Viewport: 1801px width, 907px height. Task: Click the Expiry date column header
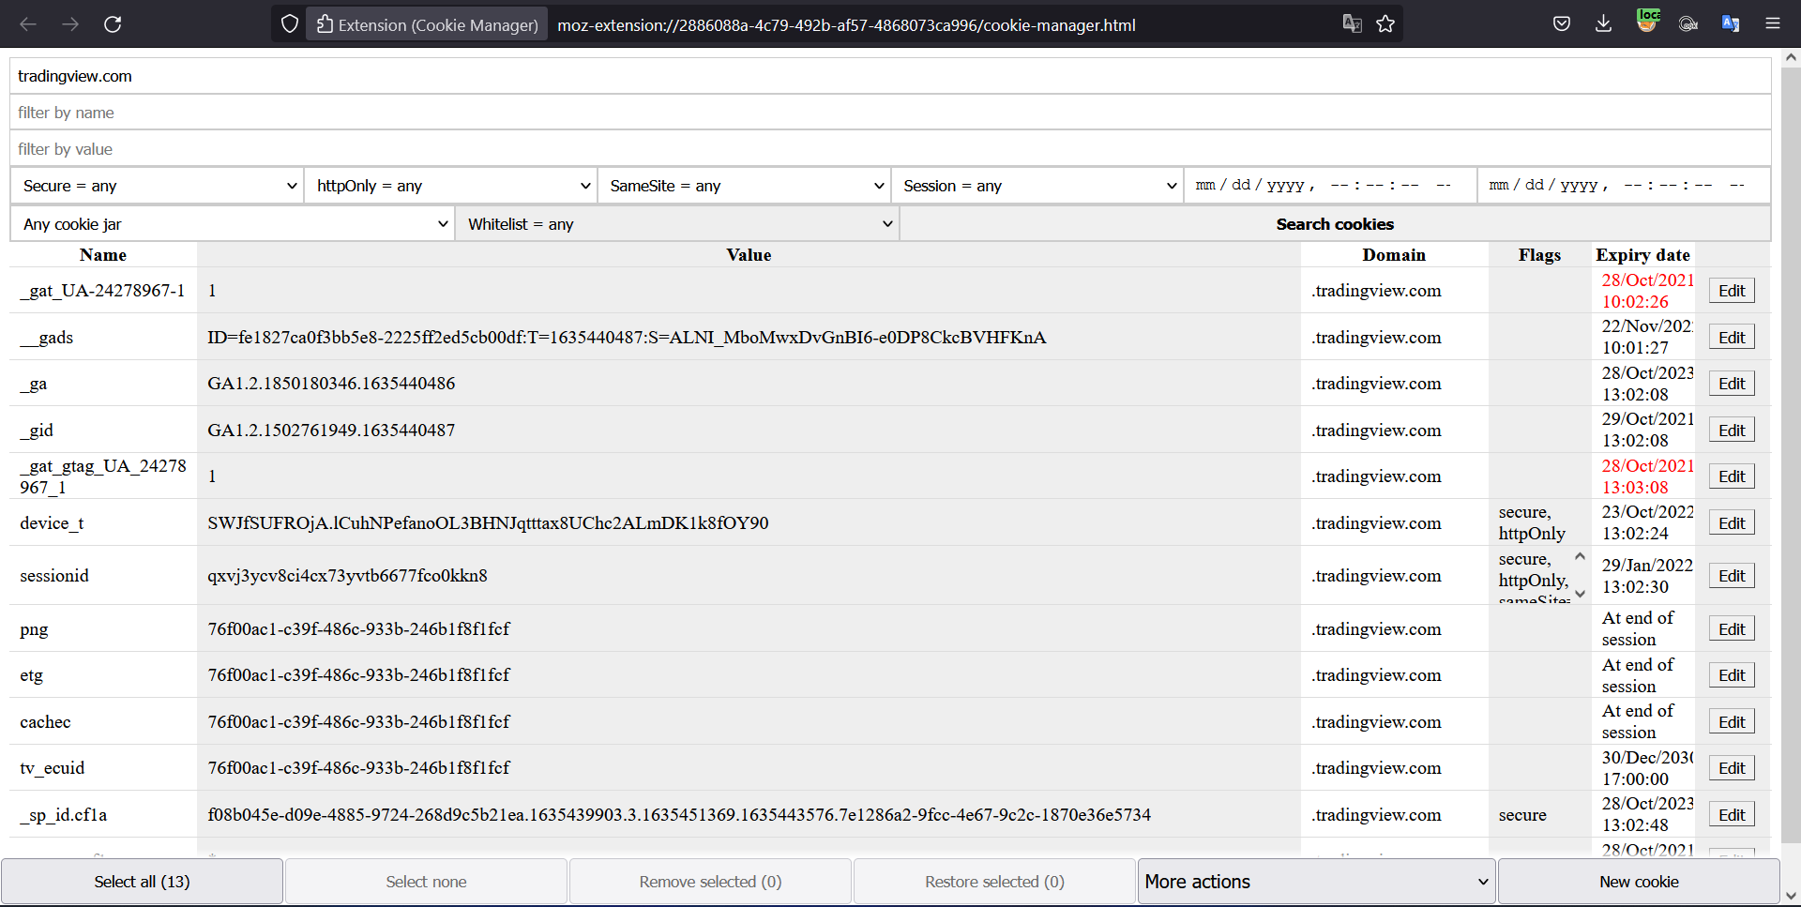click(x=1642, y=255)
